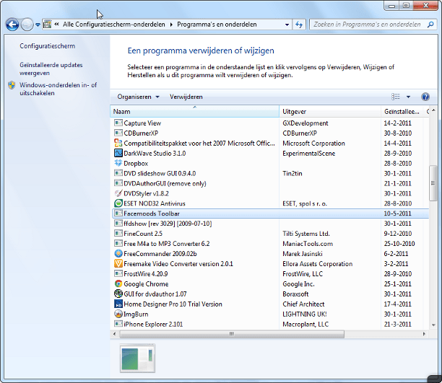Click the Google Chrome icon
This screenshot has width=442, height=383.
point(118,284)
